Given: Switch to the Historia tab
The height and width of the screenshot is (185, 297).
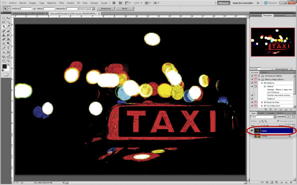Looking at the screenshot, I should click(x=264, y=72).
